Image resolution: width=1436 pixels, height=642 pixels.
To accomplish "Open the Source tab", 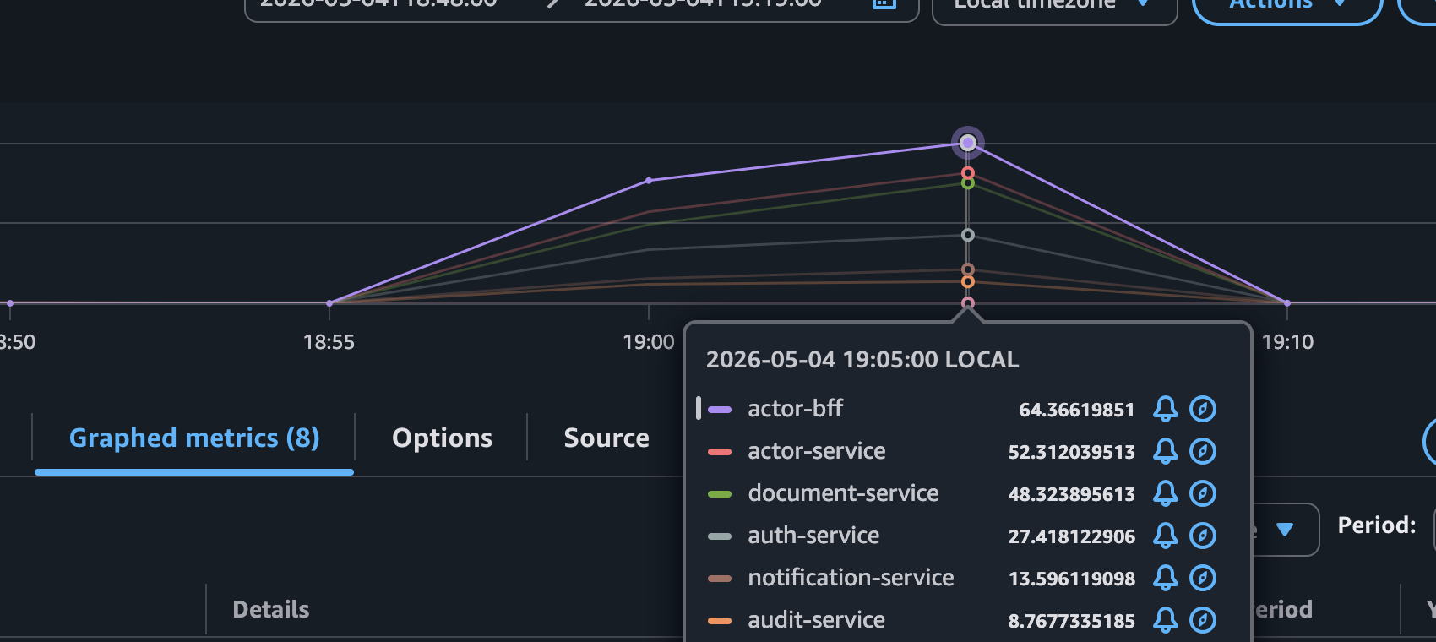I will pyautogui.click(x=606, y=438).
